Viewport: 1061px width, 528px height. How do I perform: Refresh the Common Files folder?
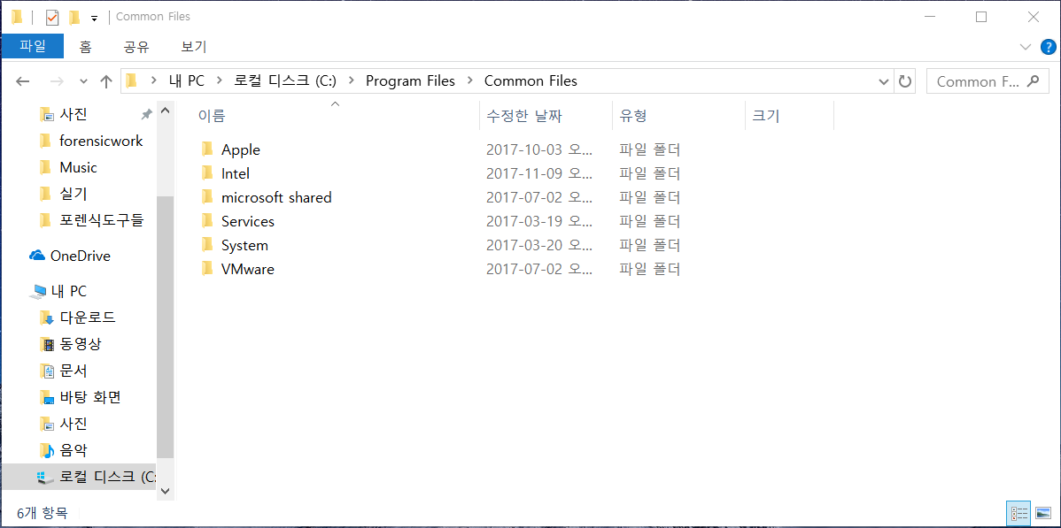[905, 81]
